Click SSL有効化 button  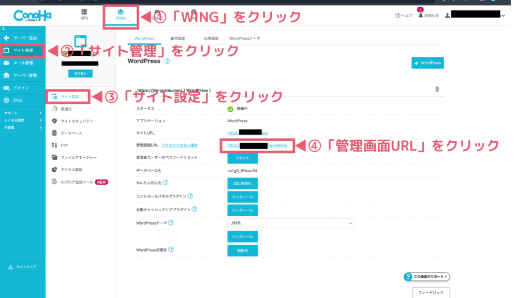(x=242, y=184)
